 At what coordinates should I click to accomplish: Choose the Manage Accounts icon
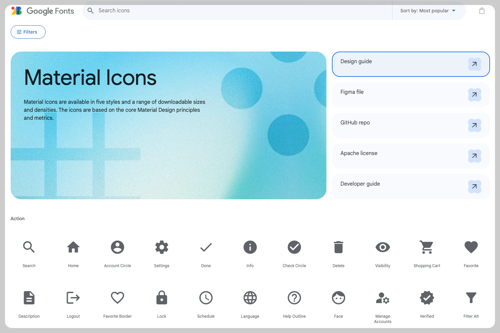[x=383, y=298]
